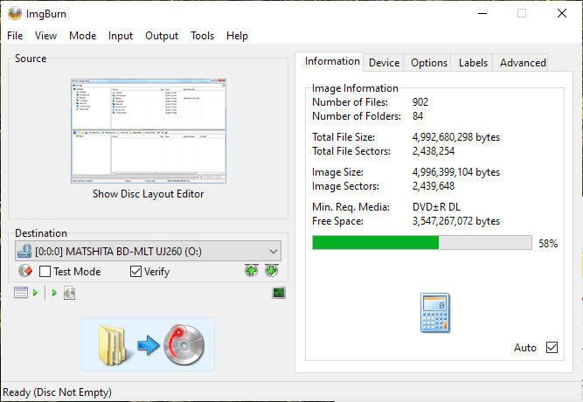Uncheck the Verify checkbox
The width and height of the screenshot is (583, 402).
point(135,272)
